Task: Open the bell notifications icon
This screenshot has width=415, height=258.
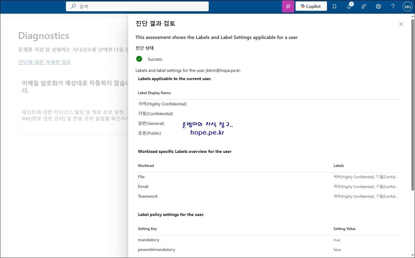Action: (x=334, y=6)
